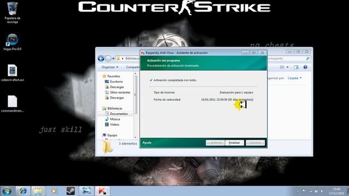Show hidden tray icons arrow
349x196 pixels.
tap(298, 191)
